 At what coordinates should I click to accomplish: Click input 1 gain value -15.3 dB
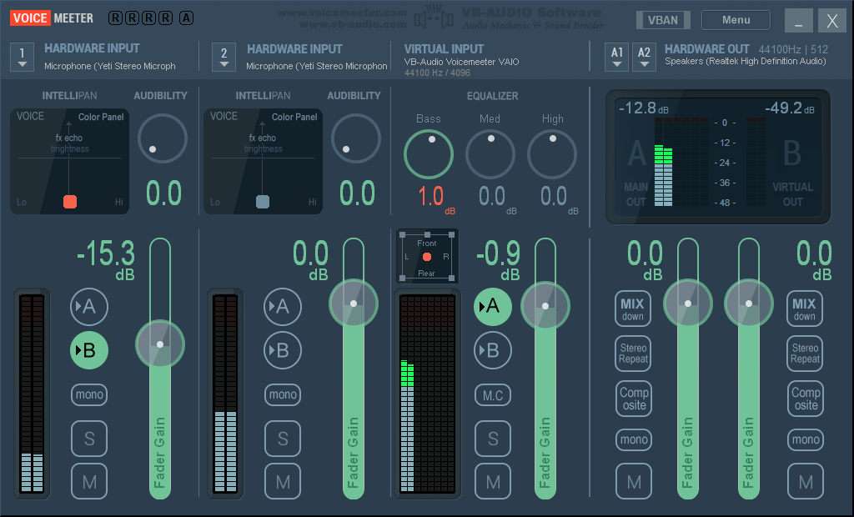pyautogui.click(x=106, y=260)
